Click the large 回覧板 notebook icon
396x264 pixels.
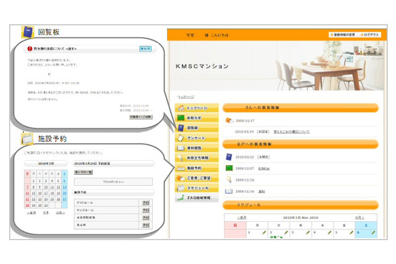click(x=27, y=32)
